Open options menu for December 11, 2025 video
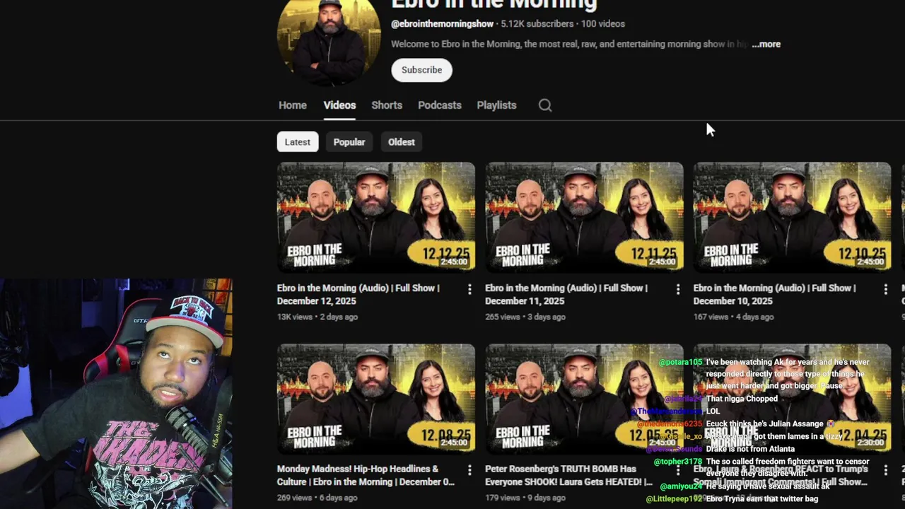The image size is (905, 509). click(677, 289)
